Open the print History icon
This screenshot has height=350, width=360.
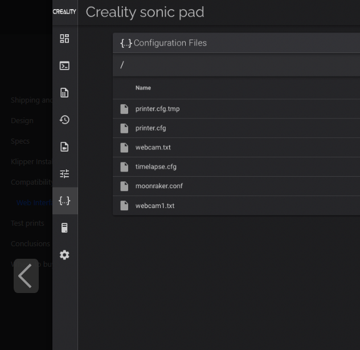[64, 120]
